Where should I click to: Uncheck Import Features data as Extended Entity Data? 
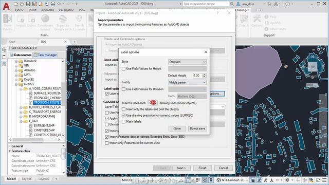click(x=106, y=137)
